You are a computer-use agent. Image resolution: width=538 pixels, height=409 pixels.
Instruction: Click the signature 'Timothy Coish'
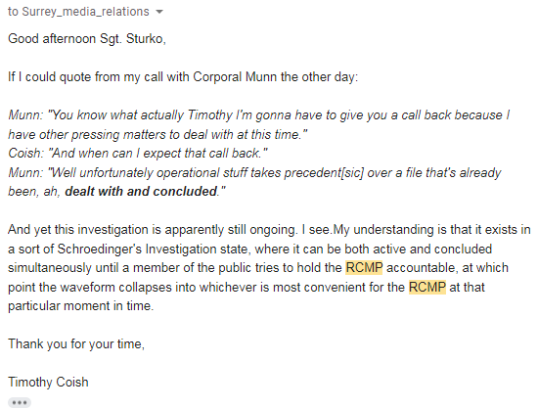point(48,382)
